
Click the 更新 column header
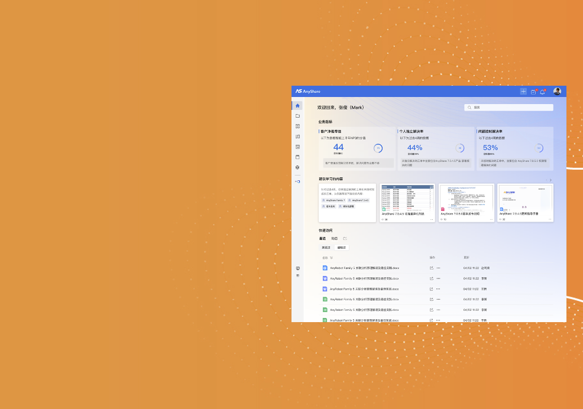pyautogui.click(x=467, y=257)
